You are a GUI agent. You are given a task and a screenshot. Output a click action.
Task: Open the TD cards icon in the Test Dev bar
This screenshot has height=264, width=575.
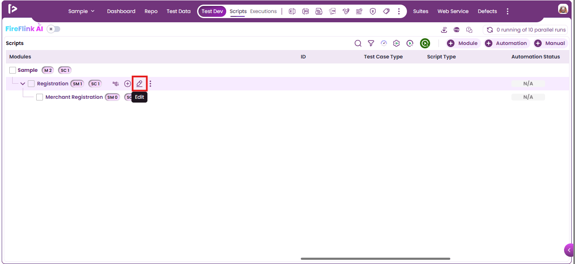click(x=332, y=11)
